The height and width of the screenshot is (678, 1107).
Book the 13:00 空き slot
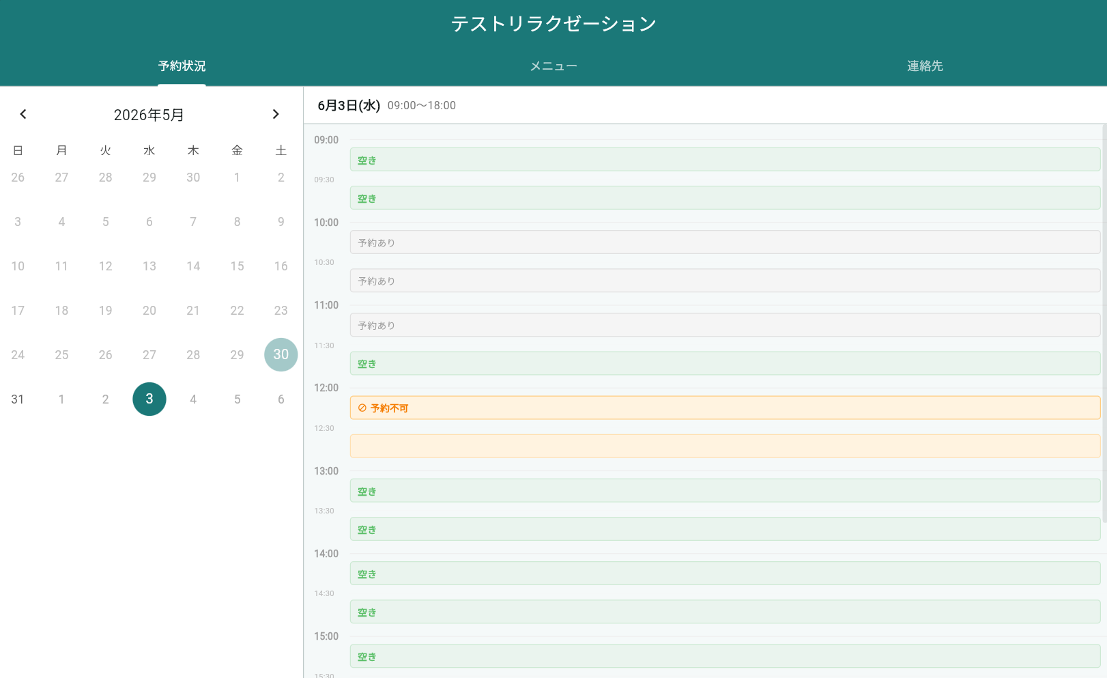tap(725, 491)
